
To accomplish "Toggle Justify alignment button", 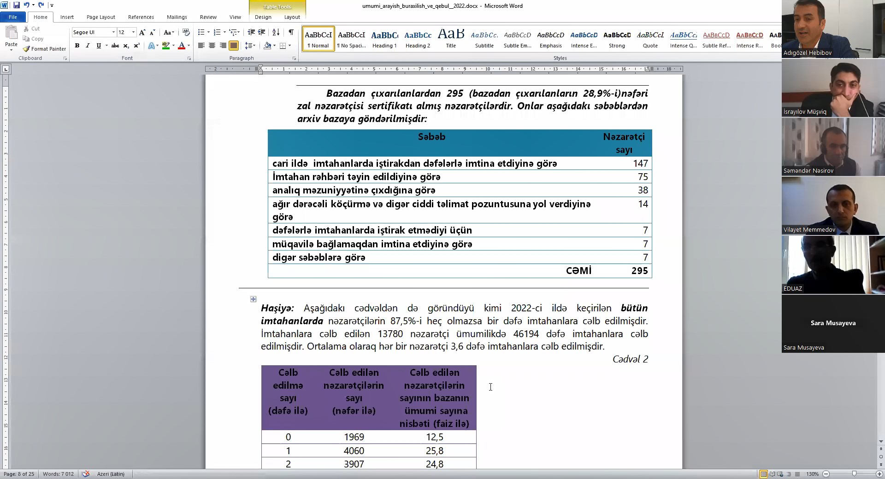I will [234, 46].
